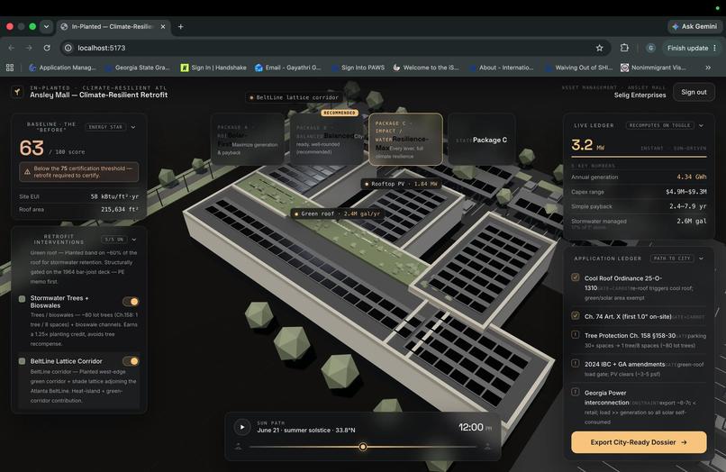Open the Sign In | Handshake bookmark
The height and width of the screenshot is (472, 726).
tap(213, 68)
